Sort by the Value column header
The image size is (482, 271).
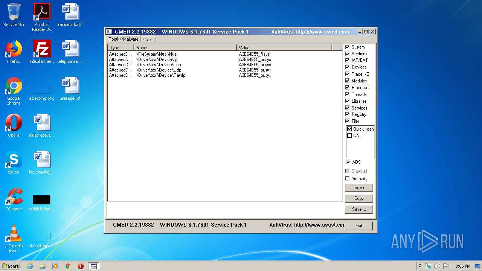tap(284, 47)
